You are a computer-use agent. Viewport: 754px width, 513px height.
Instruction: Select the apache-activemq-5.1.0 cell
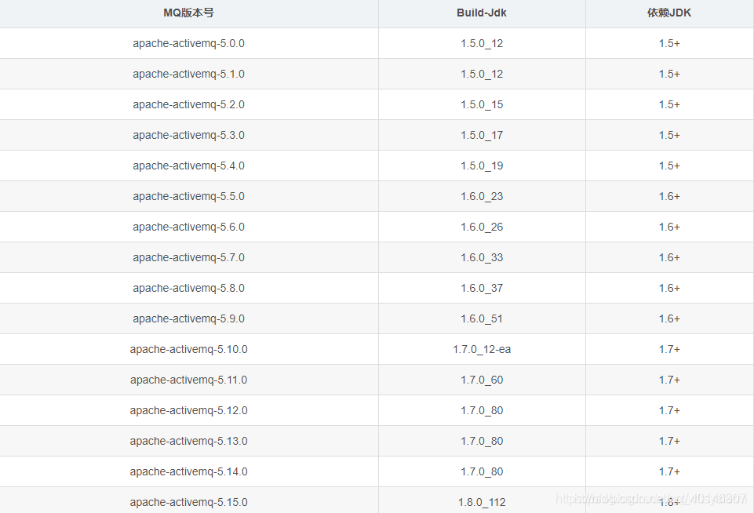pos(188,74)
